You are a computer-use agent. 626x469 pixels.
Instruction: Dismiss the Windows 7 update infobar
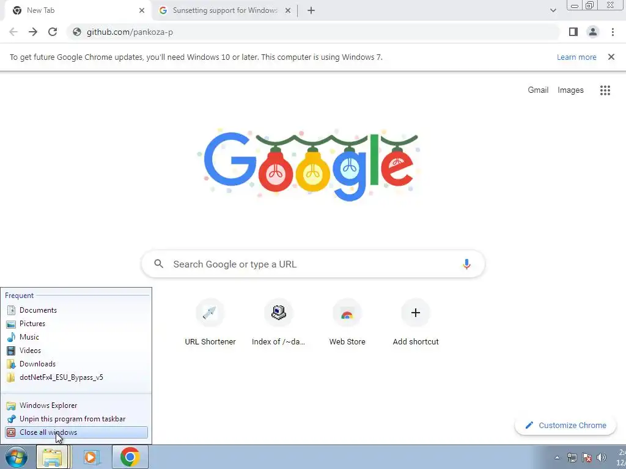pos(611,57)
